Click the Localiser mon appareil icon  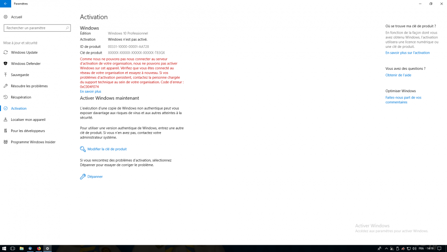pyautogui.click(x=5, y=120)
